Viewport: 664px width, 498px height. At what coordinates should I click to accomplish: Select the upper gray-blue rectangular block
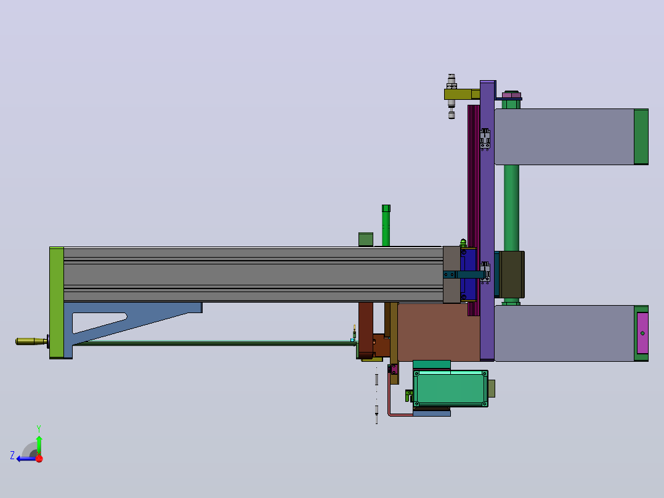tap(564, 136)
